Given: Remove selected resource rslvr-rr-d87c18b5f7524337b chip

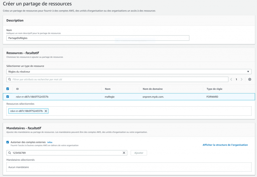Looking at the screenshot, I should pyautogui.click(x=46, y=111).
